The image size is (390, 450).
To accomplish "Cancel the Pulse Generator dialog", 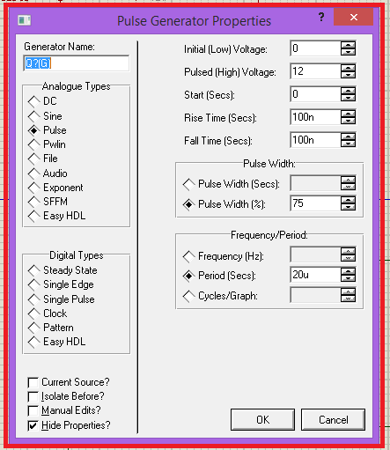I will pyautogui.click(x=333, y=420).
